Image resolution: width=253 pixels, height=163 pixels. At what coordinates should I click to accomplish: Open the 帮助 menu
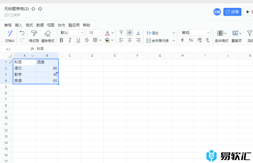87,25
